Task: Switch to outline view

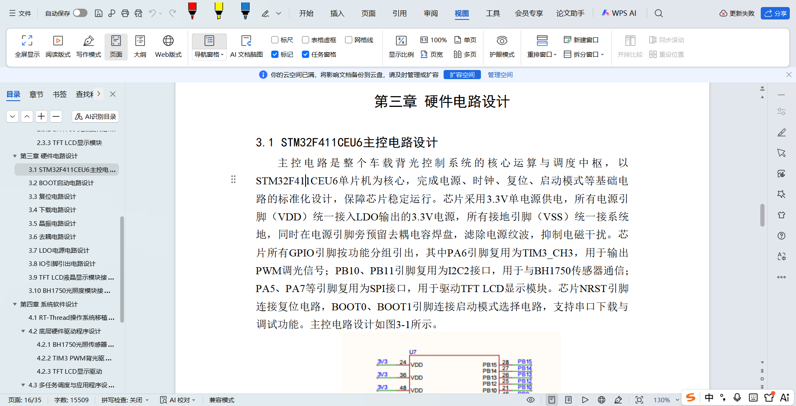Action: pyautogui.click(x=140, y=46)
